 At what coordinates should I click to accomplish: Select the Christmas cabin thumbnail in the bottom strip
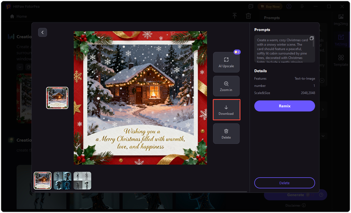pyautogui.click(x=43, y=181)
